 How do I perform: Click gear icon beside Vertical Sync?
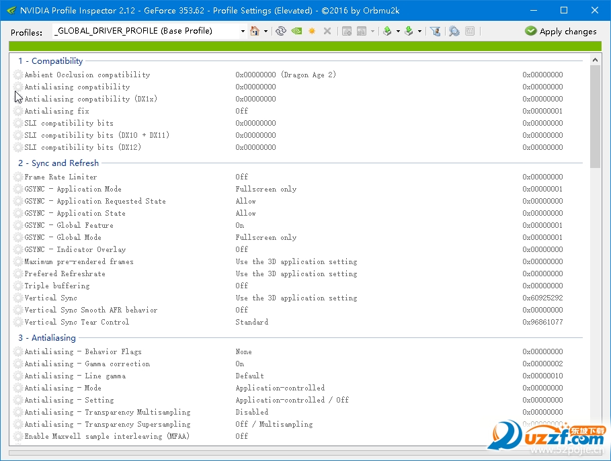coord(18,298)
